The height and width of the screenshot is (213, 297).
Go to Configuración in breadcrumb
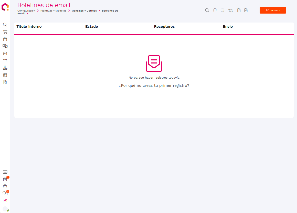(26, 11)
